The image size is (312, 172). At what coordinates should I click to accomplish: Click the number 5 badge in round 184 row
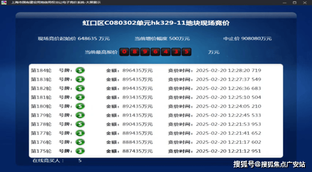(x=80, y=70)
